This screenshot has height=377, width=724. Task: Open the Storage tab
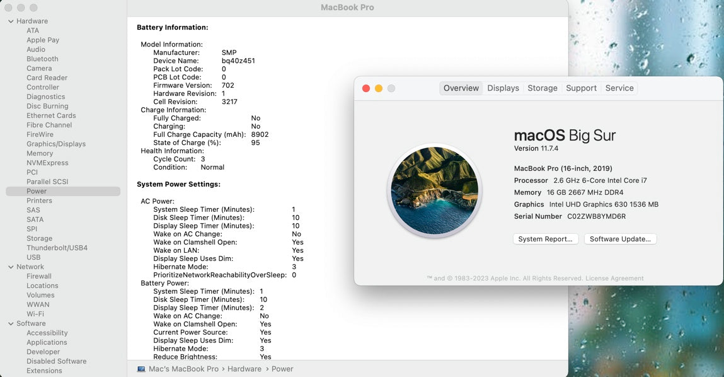[542, 88]
